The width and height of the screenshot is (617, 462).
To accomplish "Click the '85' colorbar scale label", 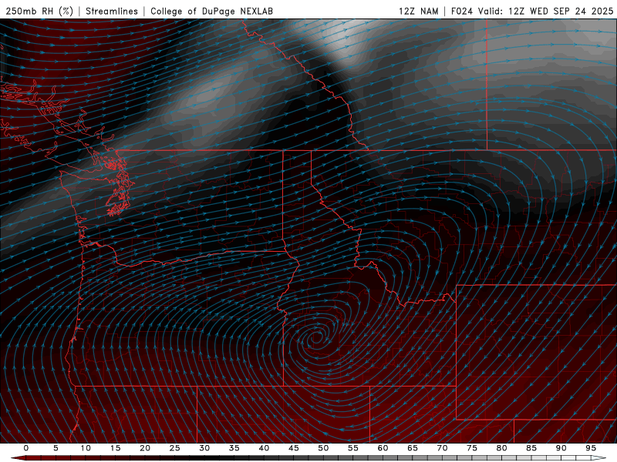I will pos(531,448).
